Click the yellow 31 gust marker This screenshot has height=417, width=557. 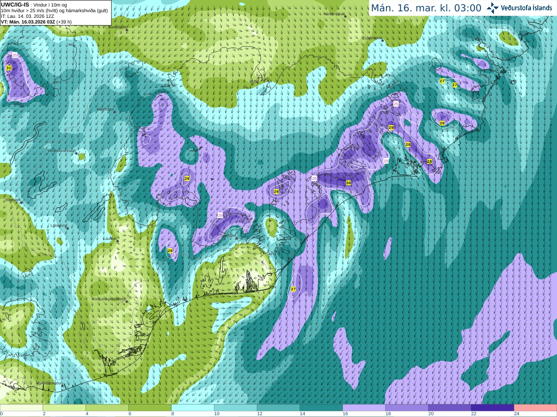9,68
